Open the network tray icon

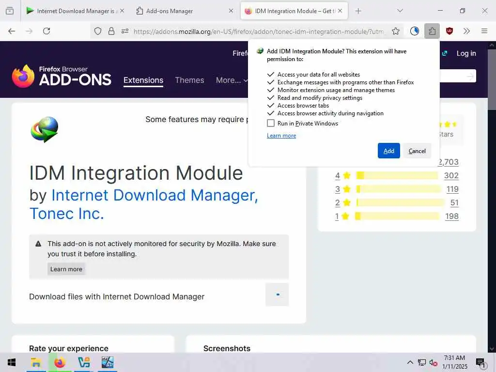(x=422, y=362)
